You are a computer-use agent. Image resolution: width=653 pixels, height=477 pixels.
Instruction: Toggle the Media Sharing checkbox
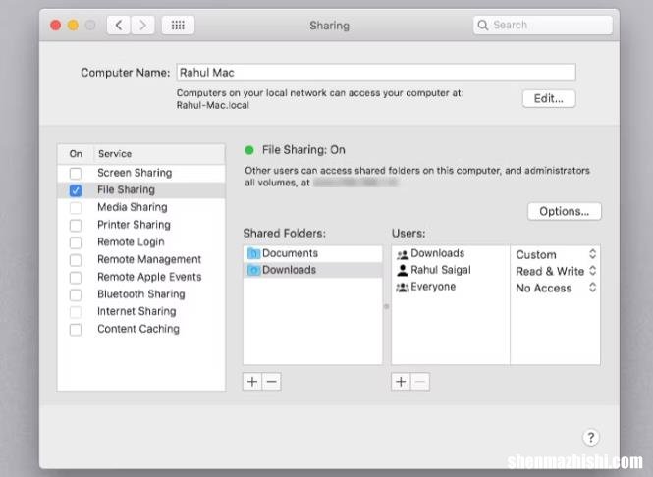(76, 208)
